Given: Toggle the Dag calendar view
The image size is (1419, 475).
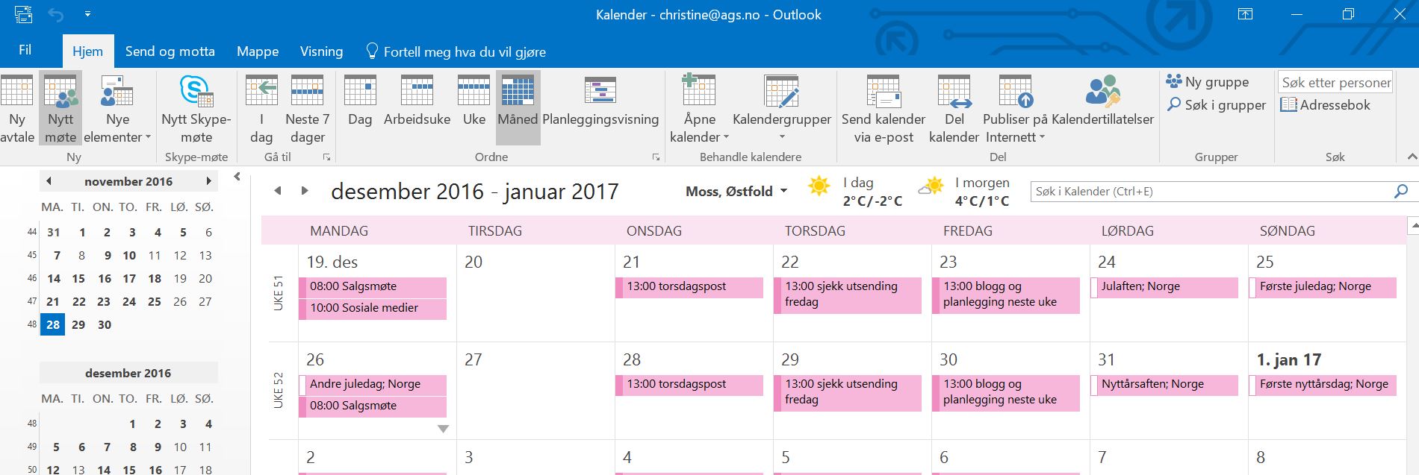Looking at the screenshot, I should [359, 109].
